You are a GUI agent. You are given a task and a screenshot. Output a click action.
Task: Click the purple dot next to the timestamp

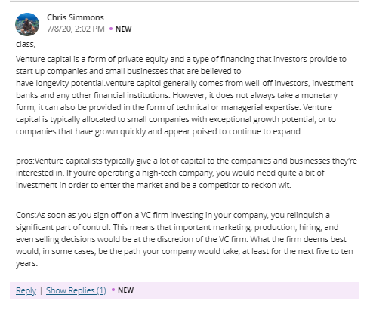point(111,29)
